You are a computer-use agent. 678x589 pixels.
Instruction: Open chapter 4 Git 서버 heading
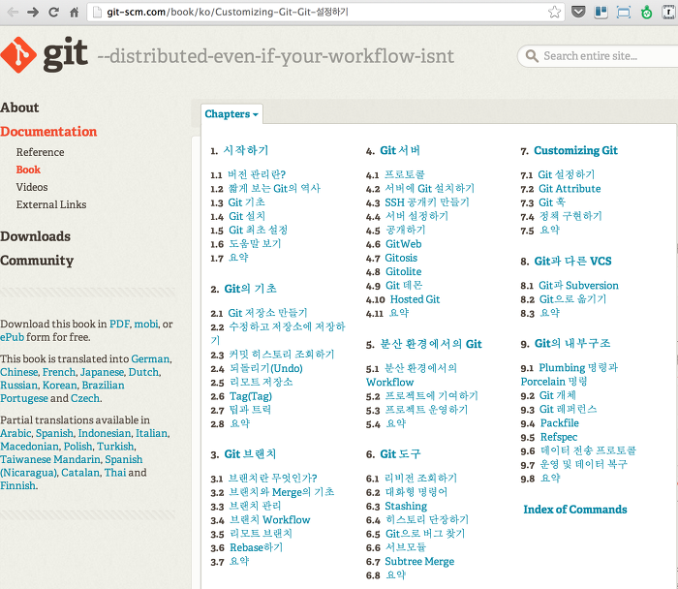[x=400, y=150]
